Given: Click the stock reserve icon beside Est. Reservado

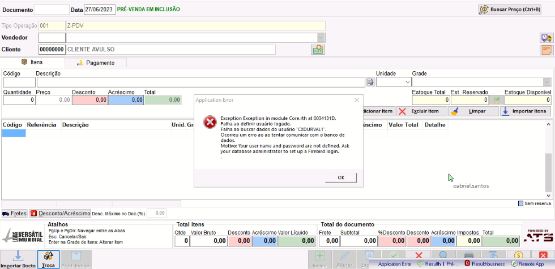Looking at the screenshot, I should pos(497,100).
